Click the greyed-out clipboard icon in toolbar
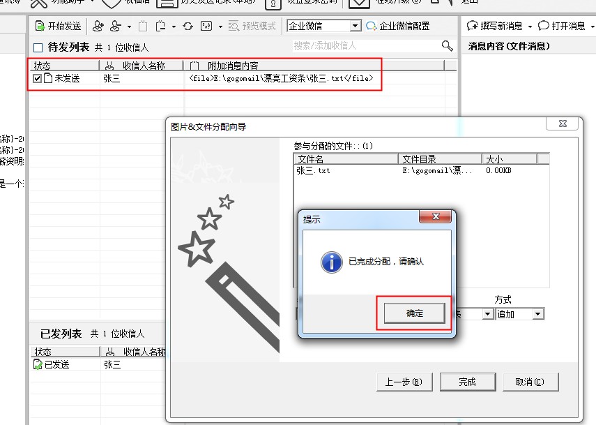 click(x=143, y=26)
